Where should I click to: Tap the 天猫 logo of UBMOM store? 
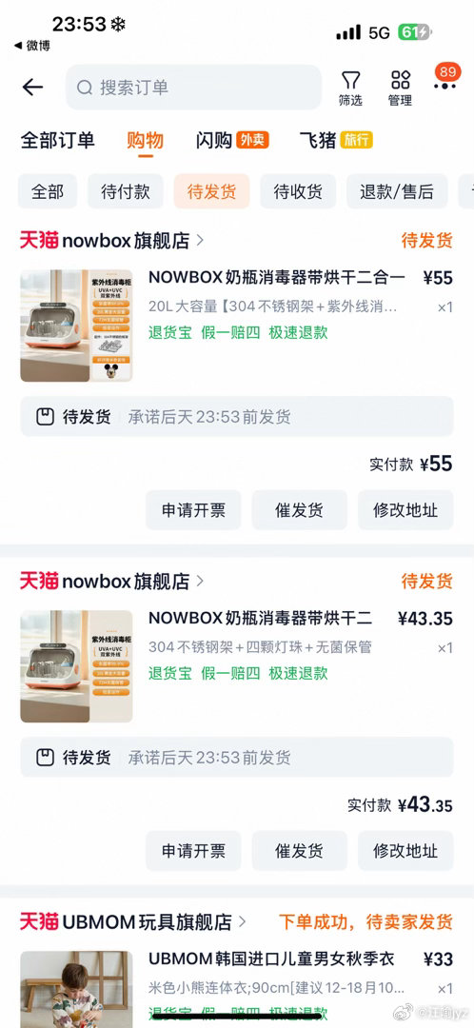[x=39, y=921]
